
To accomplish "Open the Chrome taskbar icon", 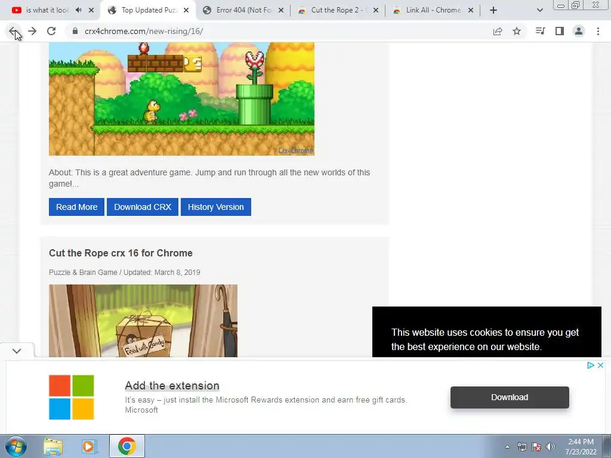I will click(x=127, y=446).
